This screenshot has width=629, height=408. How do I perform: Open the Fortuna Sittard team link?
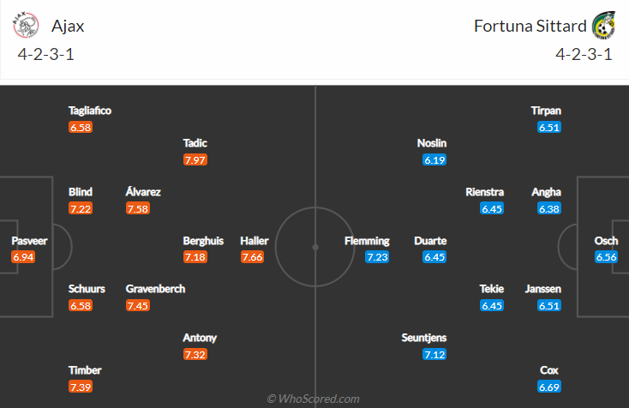pos(529,26)
